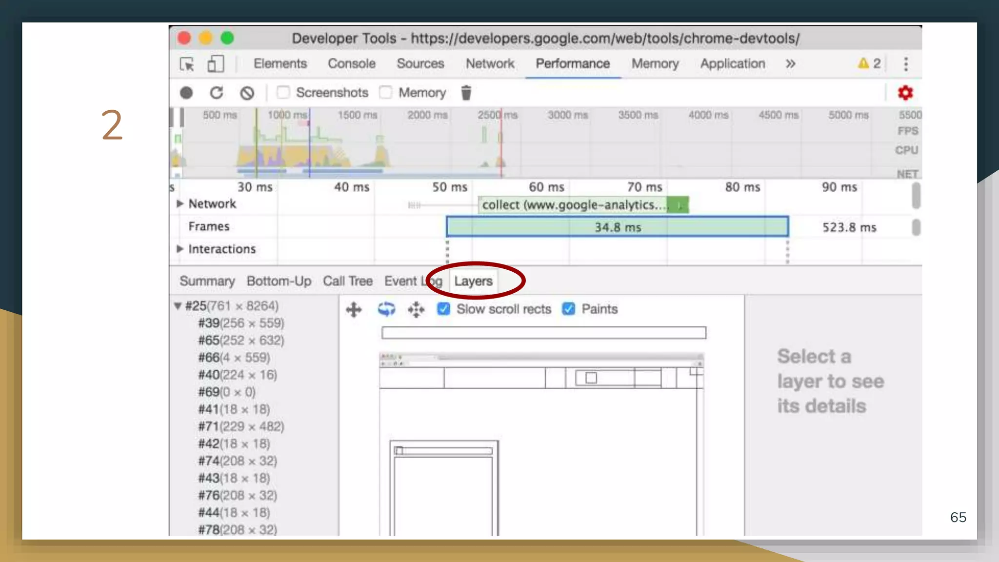Collapse the #25 layer tree node
The height and width of the screenshot is (562, 999).
click(178, 306)
